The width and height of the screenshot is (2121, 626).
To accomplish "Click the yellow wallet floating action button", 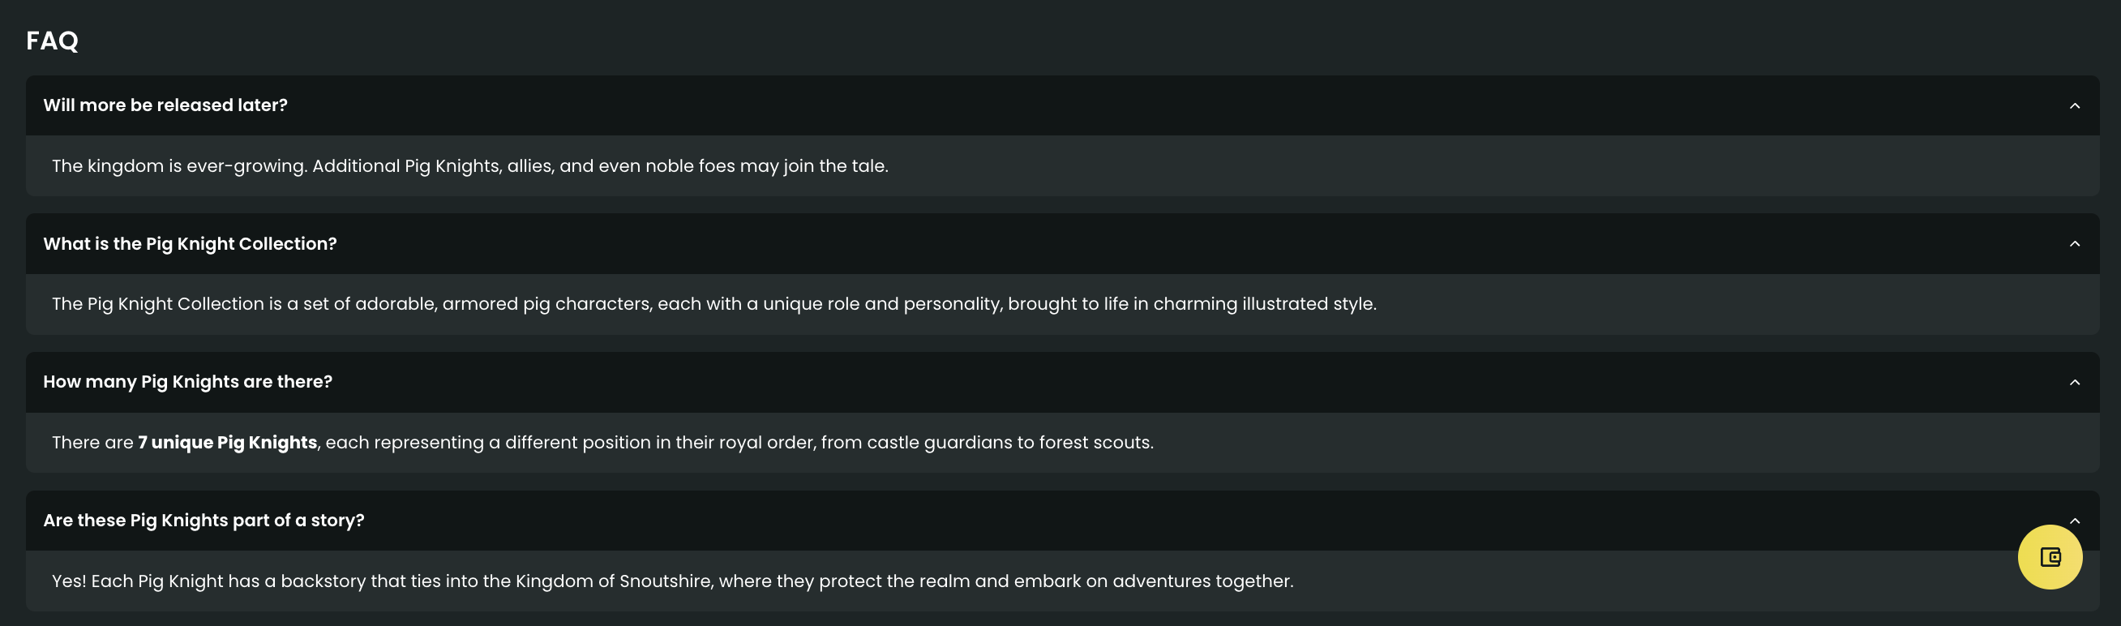I will [2050, 557].
